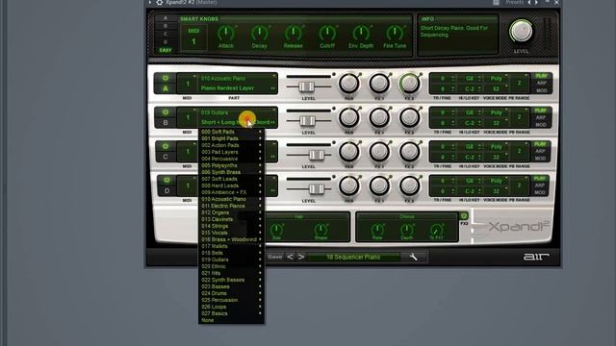The height and width of the screenshot is (346, 616).
Task: Click the FX 1 knob of part C
Action: [x=379, y=152]
